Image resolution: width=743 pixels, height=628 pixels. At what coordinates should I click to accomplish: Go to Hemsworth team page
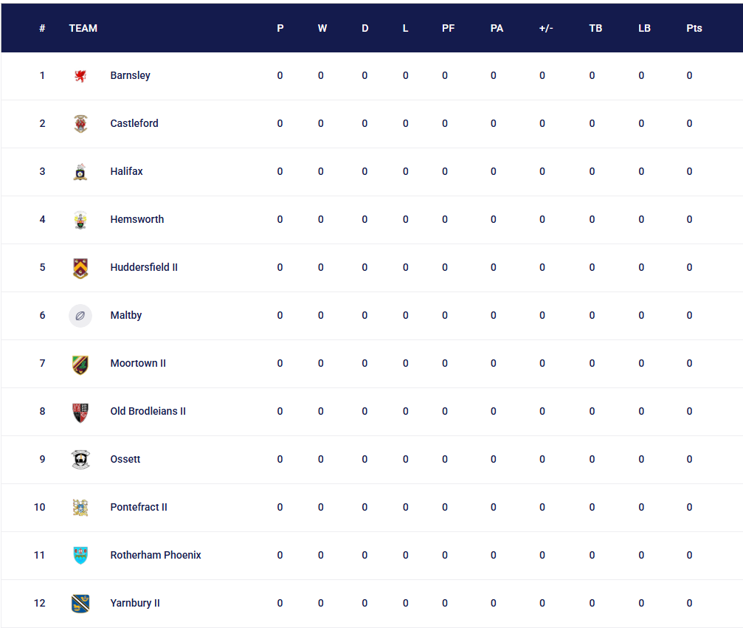tap(137, 219)
